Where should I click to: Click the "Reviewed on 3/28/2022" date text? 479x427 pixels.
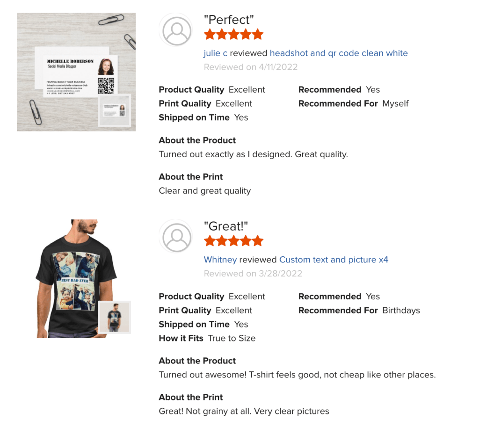pyautogui.click(x=253, y=274)
